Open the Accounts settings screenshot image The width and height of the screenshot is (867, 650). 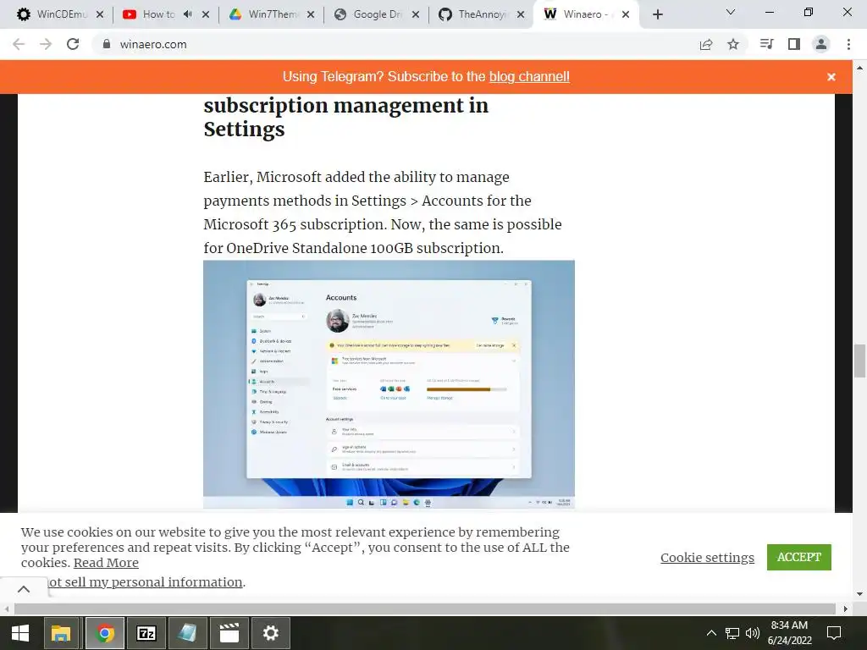389,384
